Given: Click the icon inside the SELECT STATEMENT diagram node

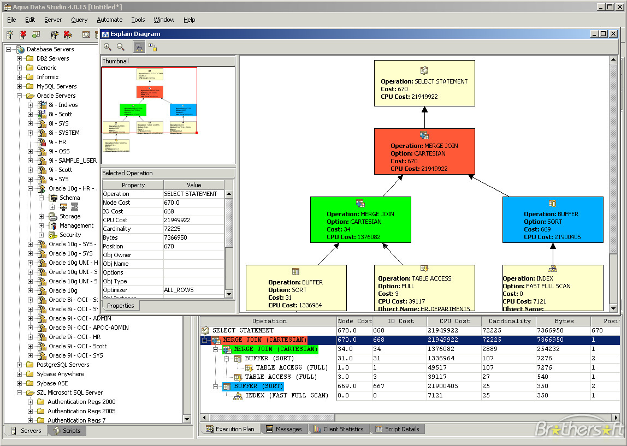Looking at the screenshot, I should 424,71.
